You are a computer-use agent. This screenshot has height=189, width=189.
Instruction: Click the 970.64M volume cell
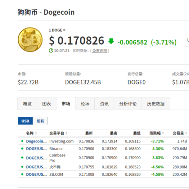click(x=180, y=149)
